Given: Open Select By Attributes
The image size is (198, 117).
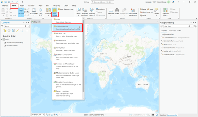Looking at the screenshot, I should 85,12.
